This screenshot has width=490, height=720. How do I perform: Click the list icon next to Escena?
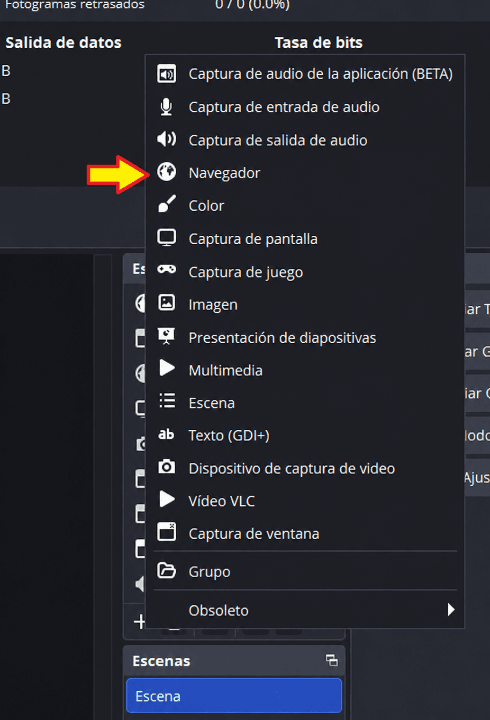click(x=167, y=401)
